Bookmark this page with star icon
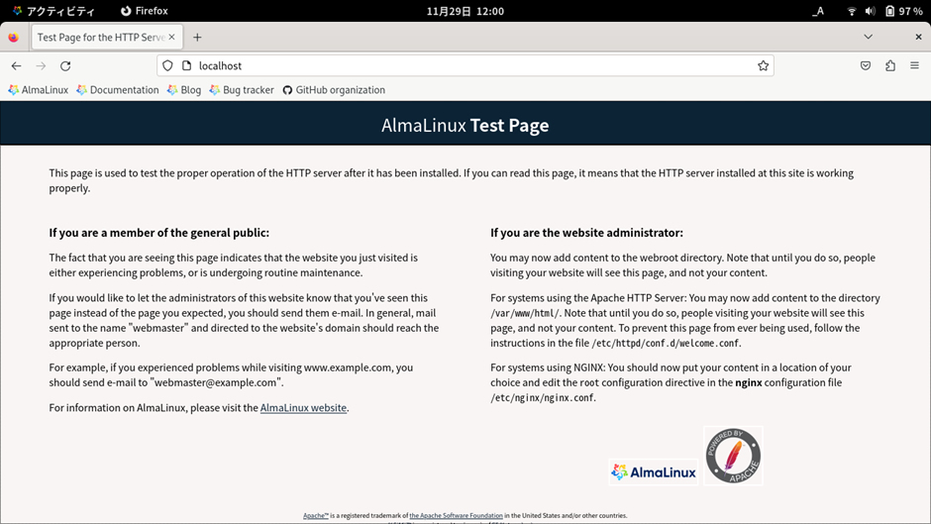 [x=763, y=66]
